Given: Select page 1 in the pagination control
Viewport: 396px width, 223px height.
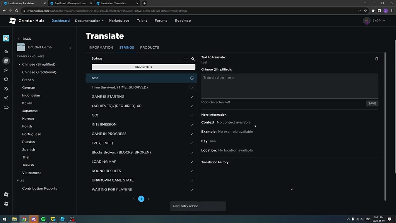Looking at the screenshot, I should (x=141, y=199).
